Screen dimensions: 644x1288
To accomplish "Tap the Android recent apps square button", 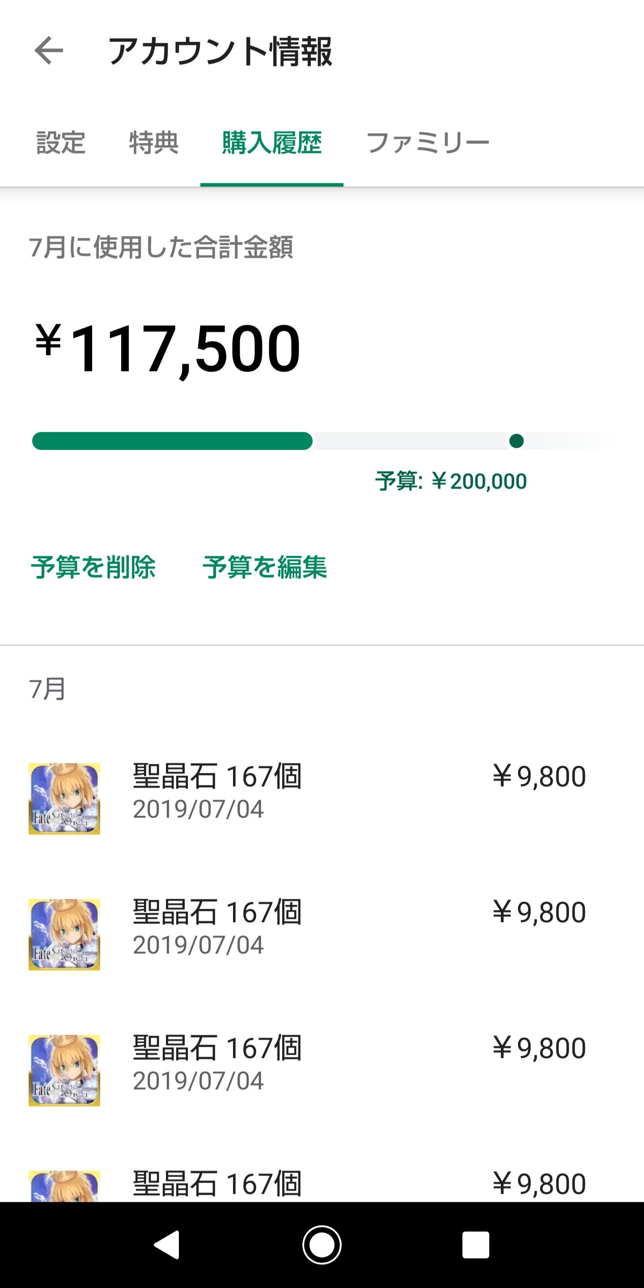I will click(475, 1245).
